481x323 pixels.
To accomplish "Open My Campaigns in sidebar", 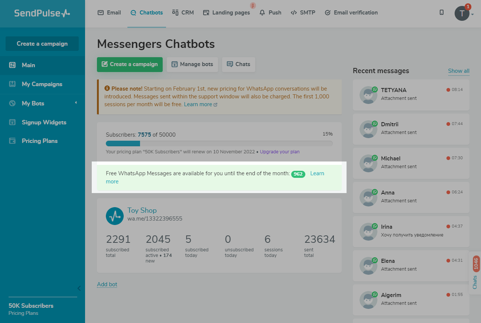I will coord(42,84).
